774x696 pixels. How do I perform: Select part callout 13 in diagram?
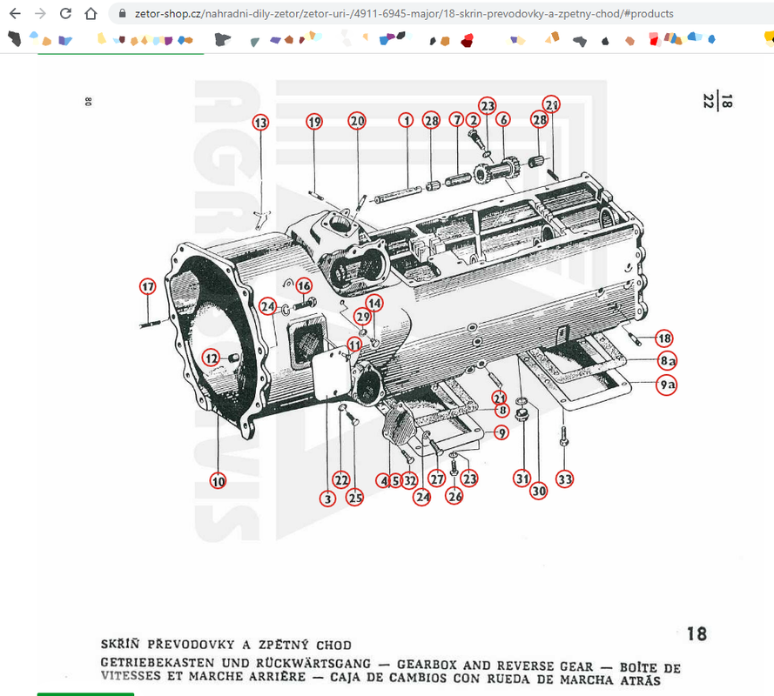(260, 123)
